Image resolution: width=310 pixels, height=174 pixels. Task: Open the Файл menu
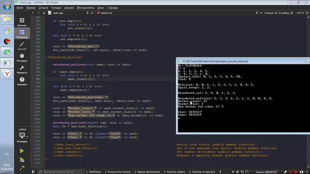pos(20,8)
